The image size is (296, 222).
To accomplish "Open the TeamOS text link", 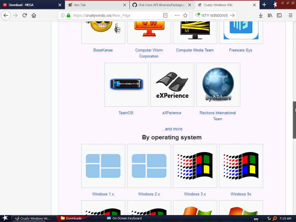I will pyautogui.click(x=126, y=113).
